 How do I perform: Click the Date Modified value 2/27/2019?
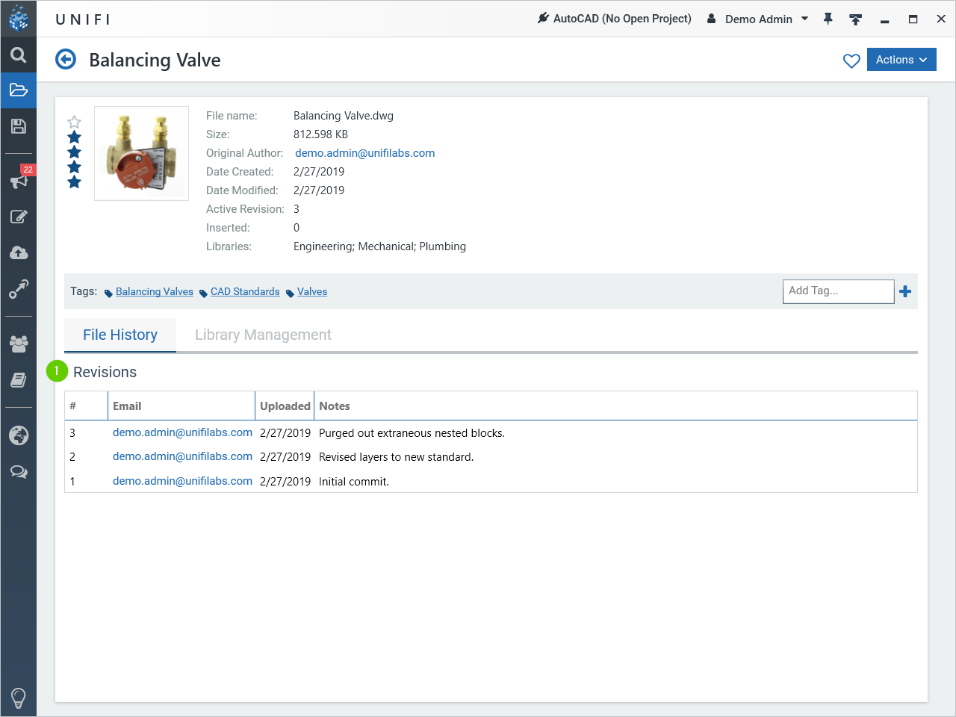(319, 190)
